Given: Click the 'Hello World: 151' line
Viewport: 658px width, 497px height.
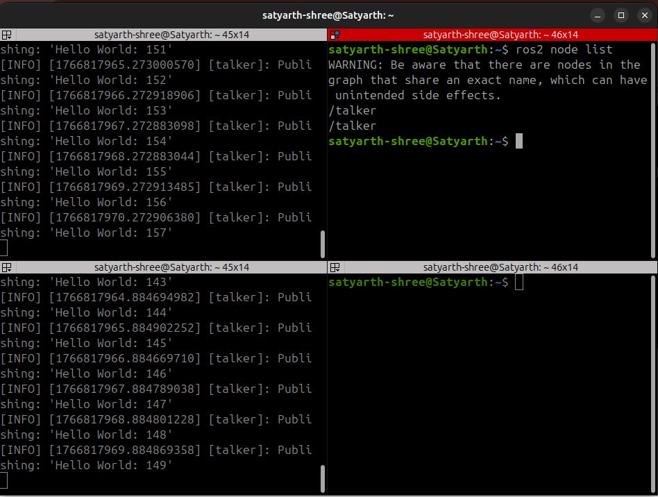Looking at the screenshot, I should point(86,49).
